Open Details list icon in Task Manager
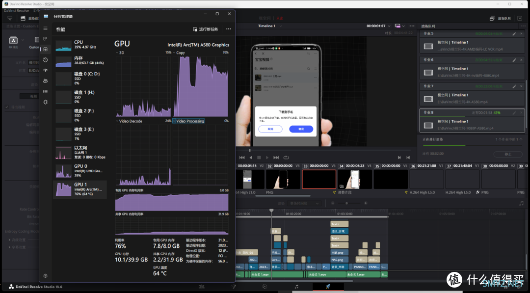Screen dimensions: 530x293 point(45,91)
